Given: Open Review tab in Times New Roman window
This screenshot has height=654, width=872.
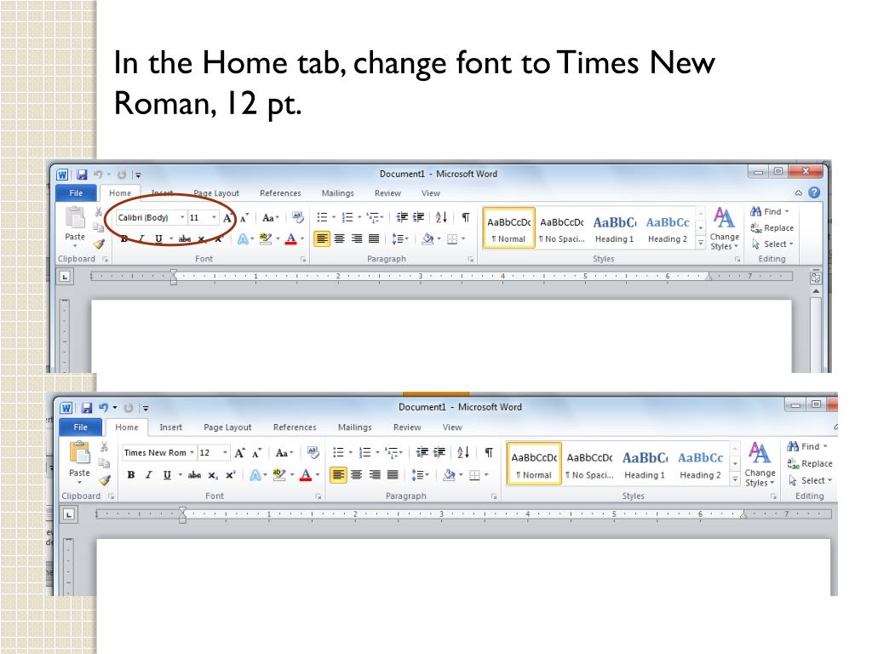Looking at the screenshot, I should pos(407,427).
